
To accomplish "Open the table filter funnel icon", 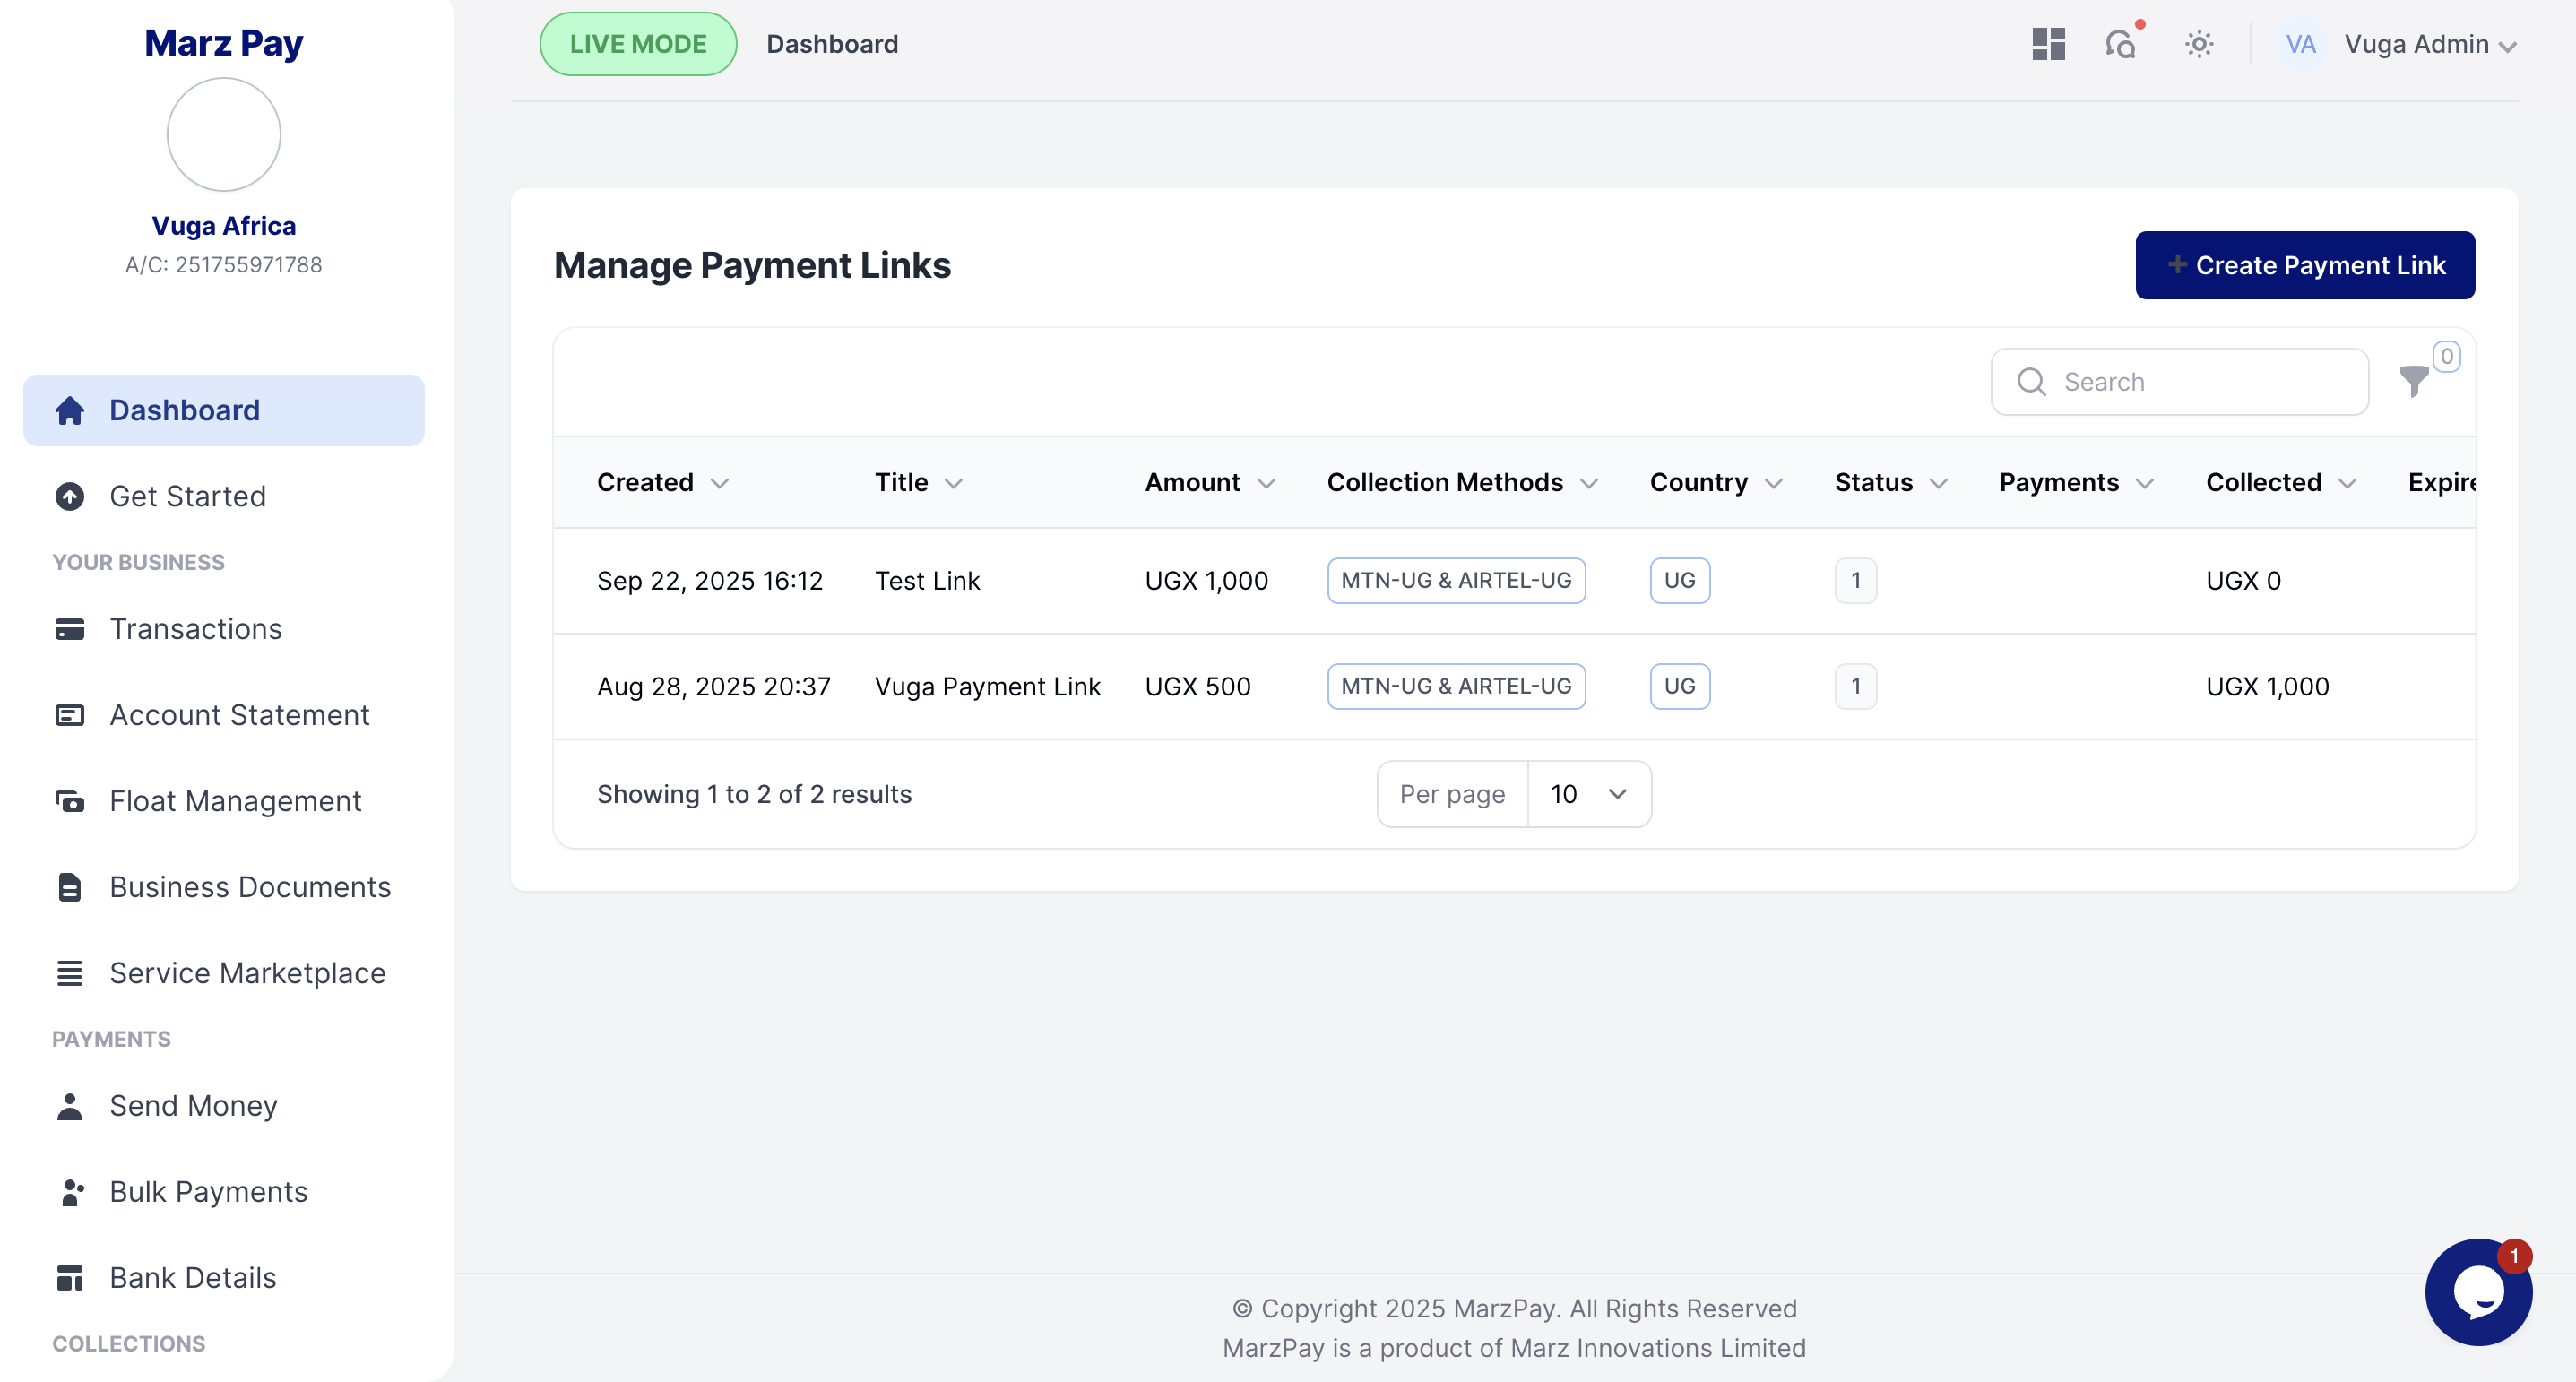I will [x=2414, y=381].
